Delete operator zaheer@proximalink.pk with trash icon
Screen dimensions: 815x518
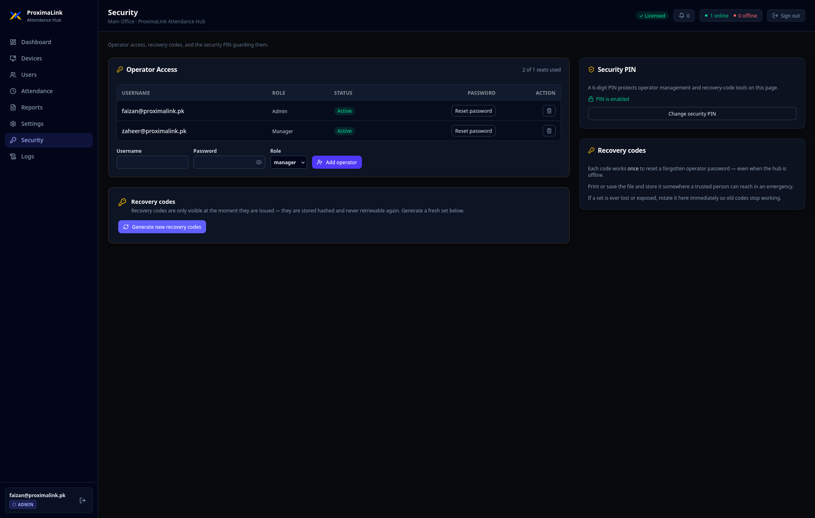pos(549,131)
